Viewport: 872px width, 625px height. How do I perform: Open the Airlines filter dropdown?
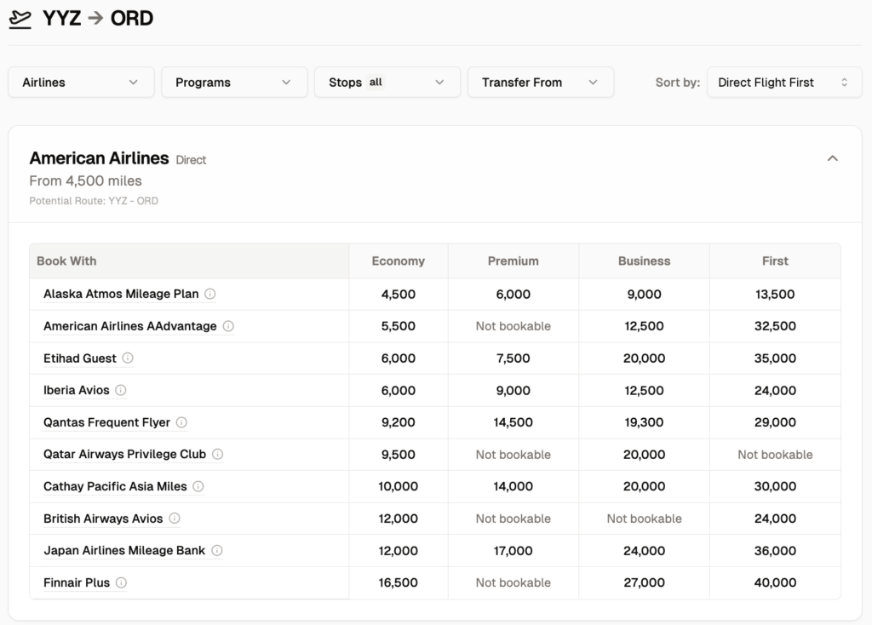[81, 83]
